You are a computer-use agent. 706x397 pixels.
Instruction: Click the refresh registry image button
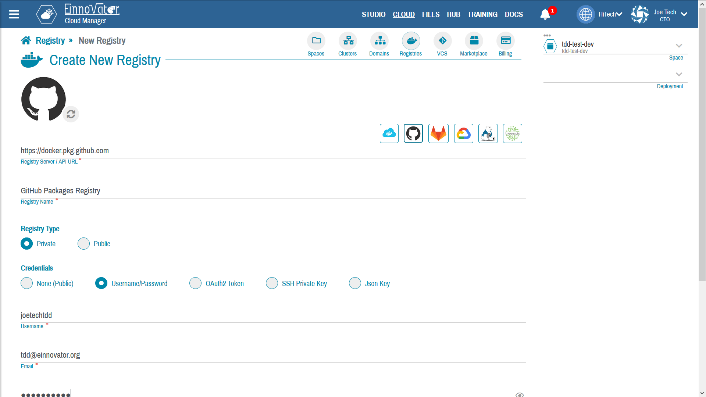pos(71,114)
